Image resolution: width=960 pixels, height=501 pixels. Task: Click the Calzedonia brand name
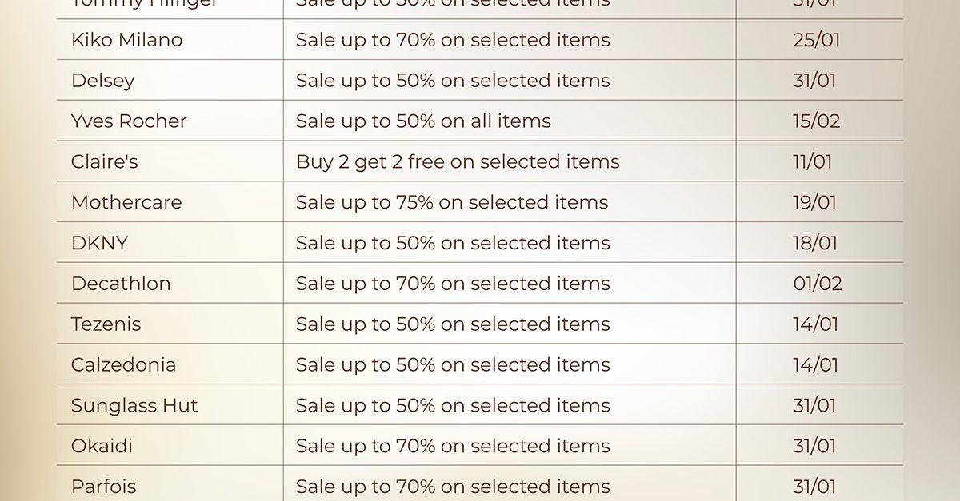[x=123, y=365]
